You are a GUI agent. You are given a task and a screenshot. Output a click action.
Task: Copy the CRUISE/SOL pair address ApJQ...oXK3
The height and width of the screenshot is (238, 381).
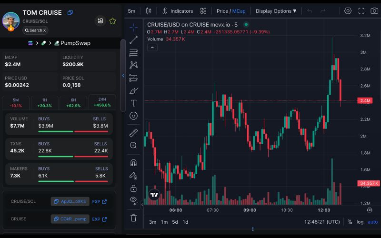[x=70, y=201]
